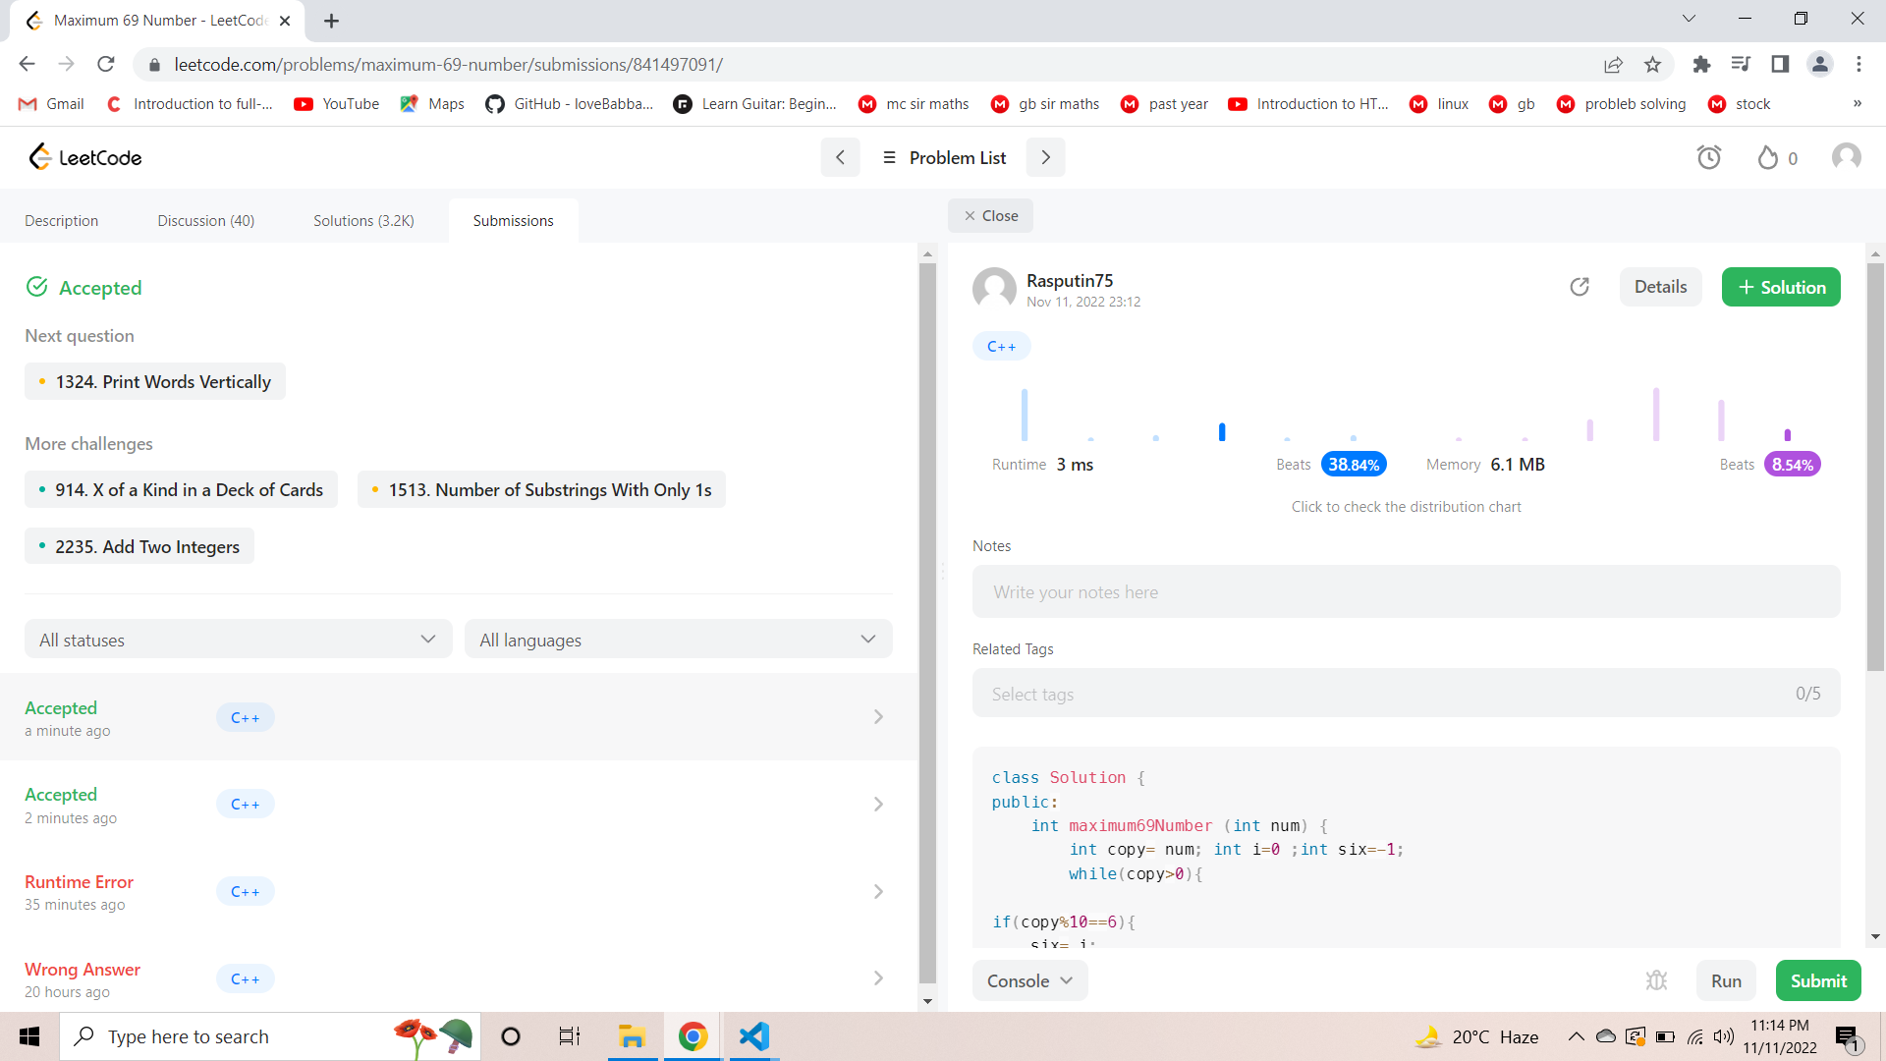Open the Chrome extensions puzzle icon

(x=1702, y=64)
